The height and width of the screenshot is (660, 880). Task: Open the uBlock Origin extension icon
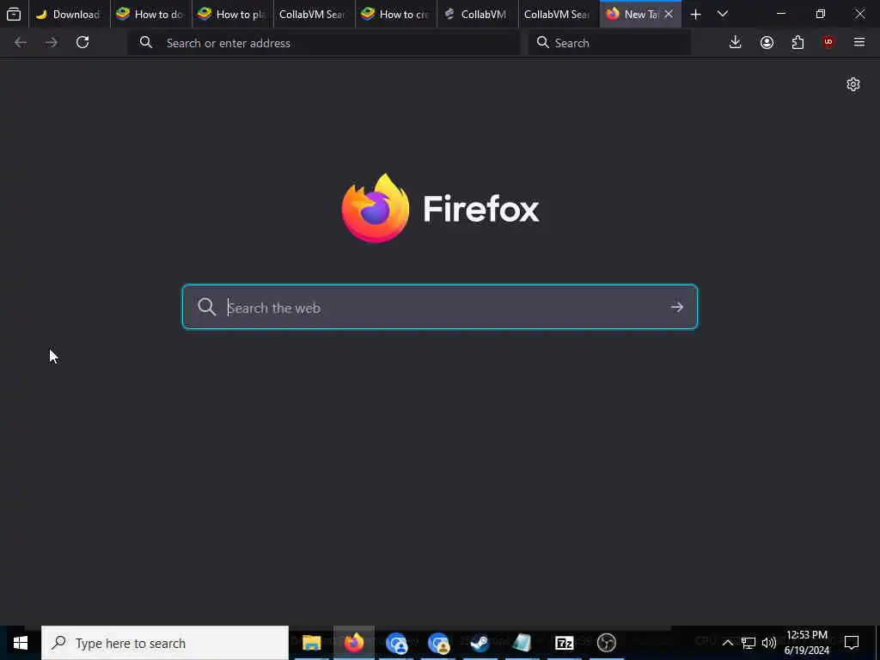[x=828, y=42]
